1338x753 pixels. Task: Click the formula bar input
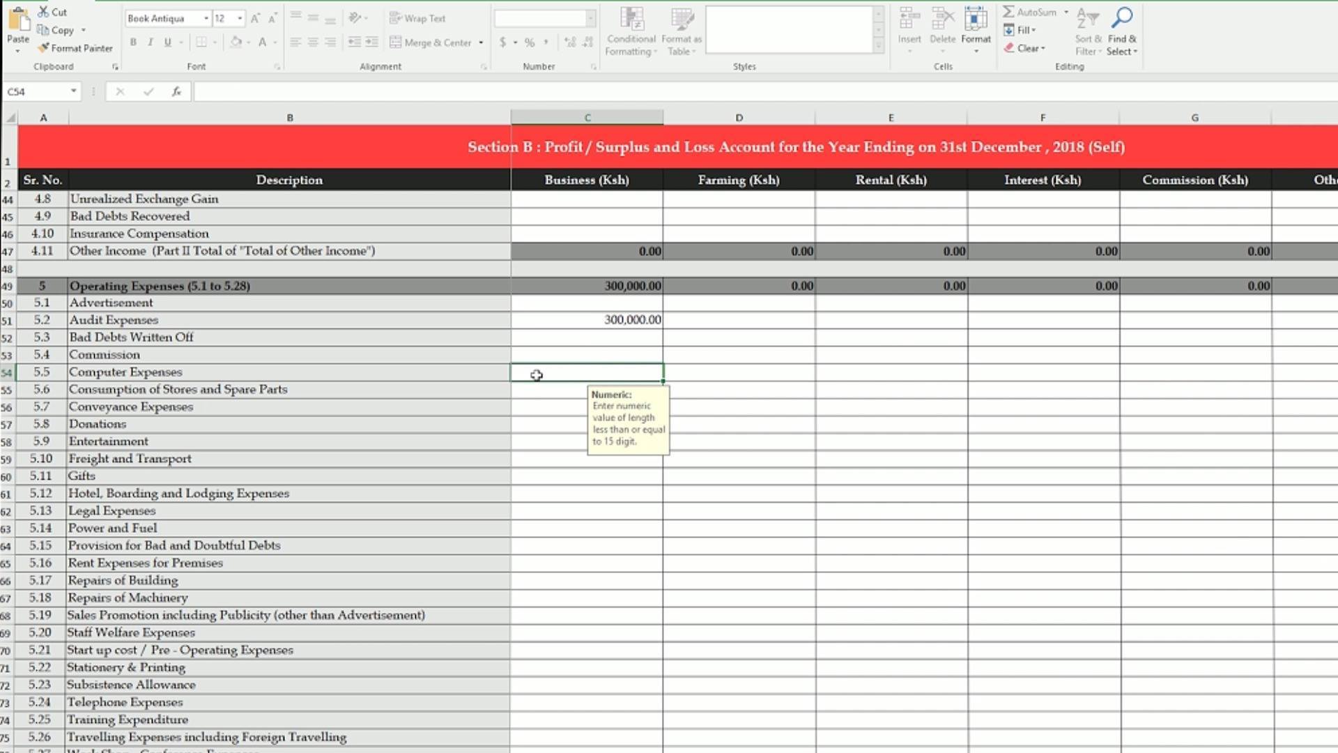765,91
